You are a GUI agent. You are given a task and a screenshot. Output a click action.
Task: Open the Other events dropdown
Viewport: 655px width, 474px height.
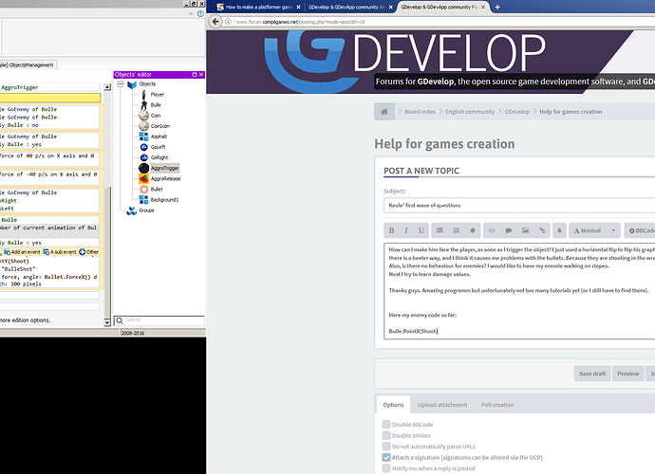(89, 252)
